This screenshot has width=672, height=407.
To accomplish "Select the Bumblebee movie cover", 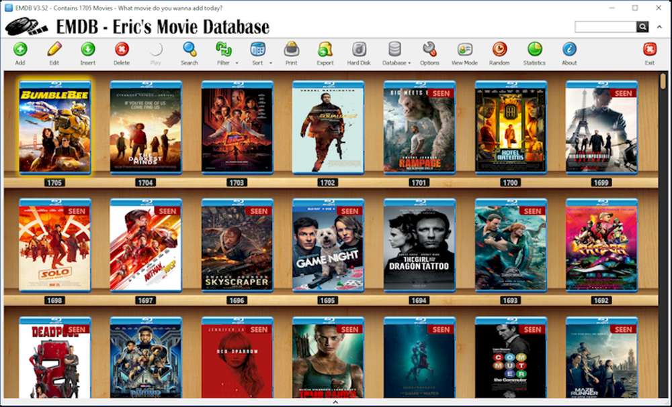I will (x=55, y=127).
